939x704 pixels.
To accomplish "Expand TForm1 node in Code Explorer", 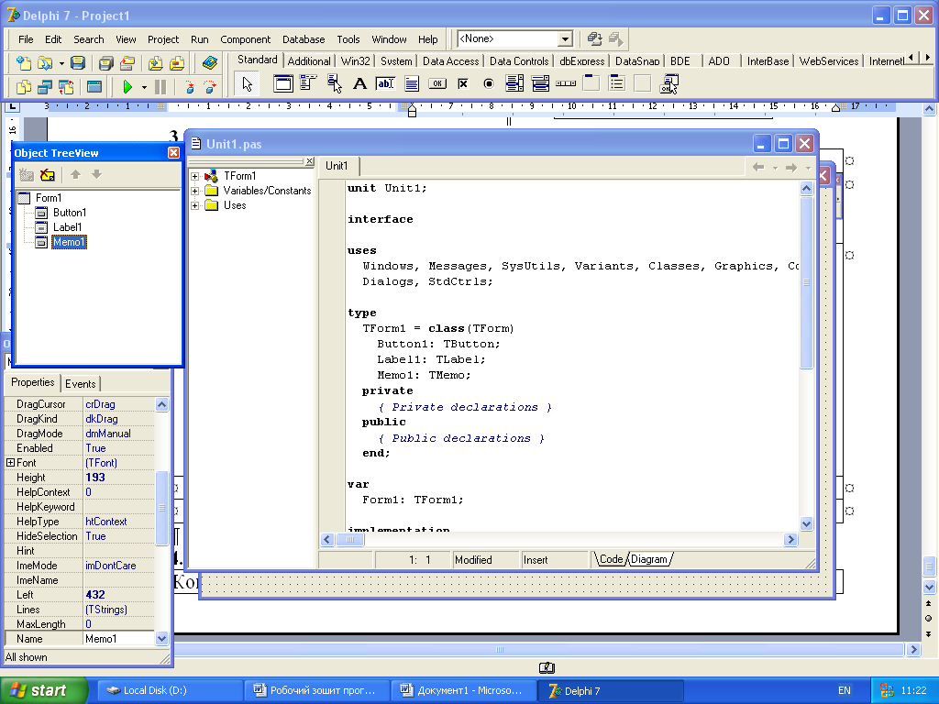I will tap(194, 177).
